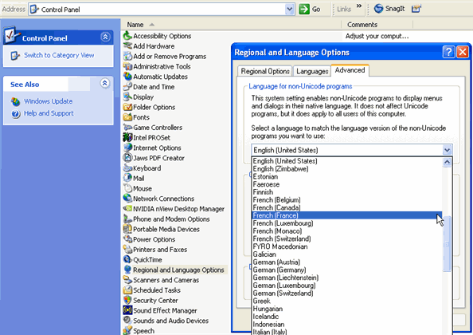Open NVIDIA nView Desktop Manager icon
Screen dimensions: 473x335
point(127,209)
